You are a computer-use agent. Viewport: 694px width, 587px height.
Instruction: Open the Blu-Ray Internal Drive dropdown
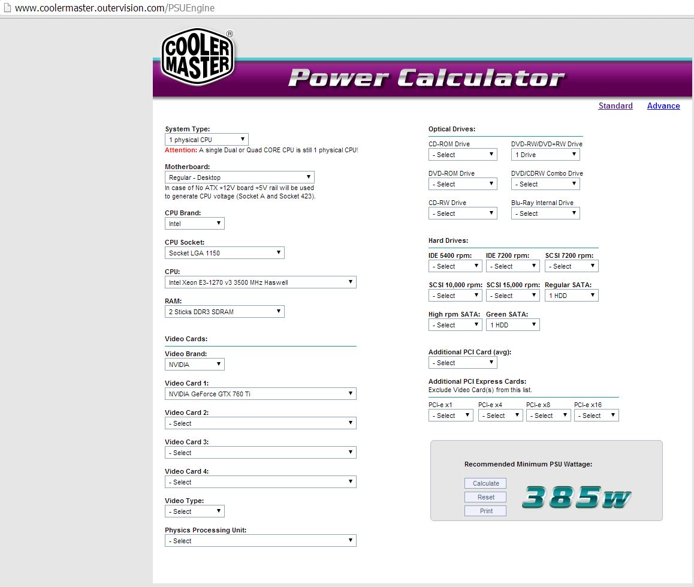pyautogui.click(x=545, y=213)
